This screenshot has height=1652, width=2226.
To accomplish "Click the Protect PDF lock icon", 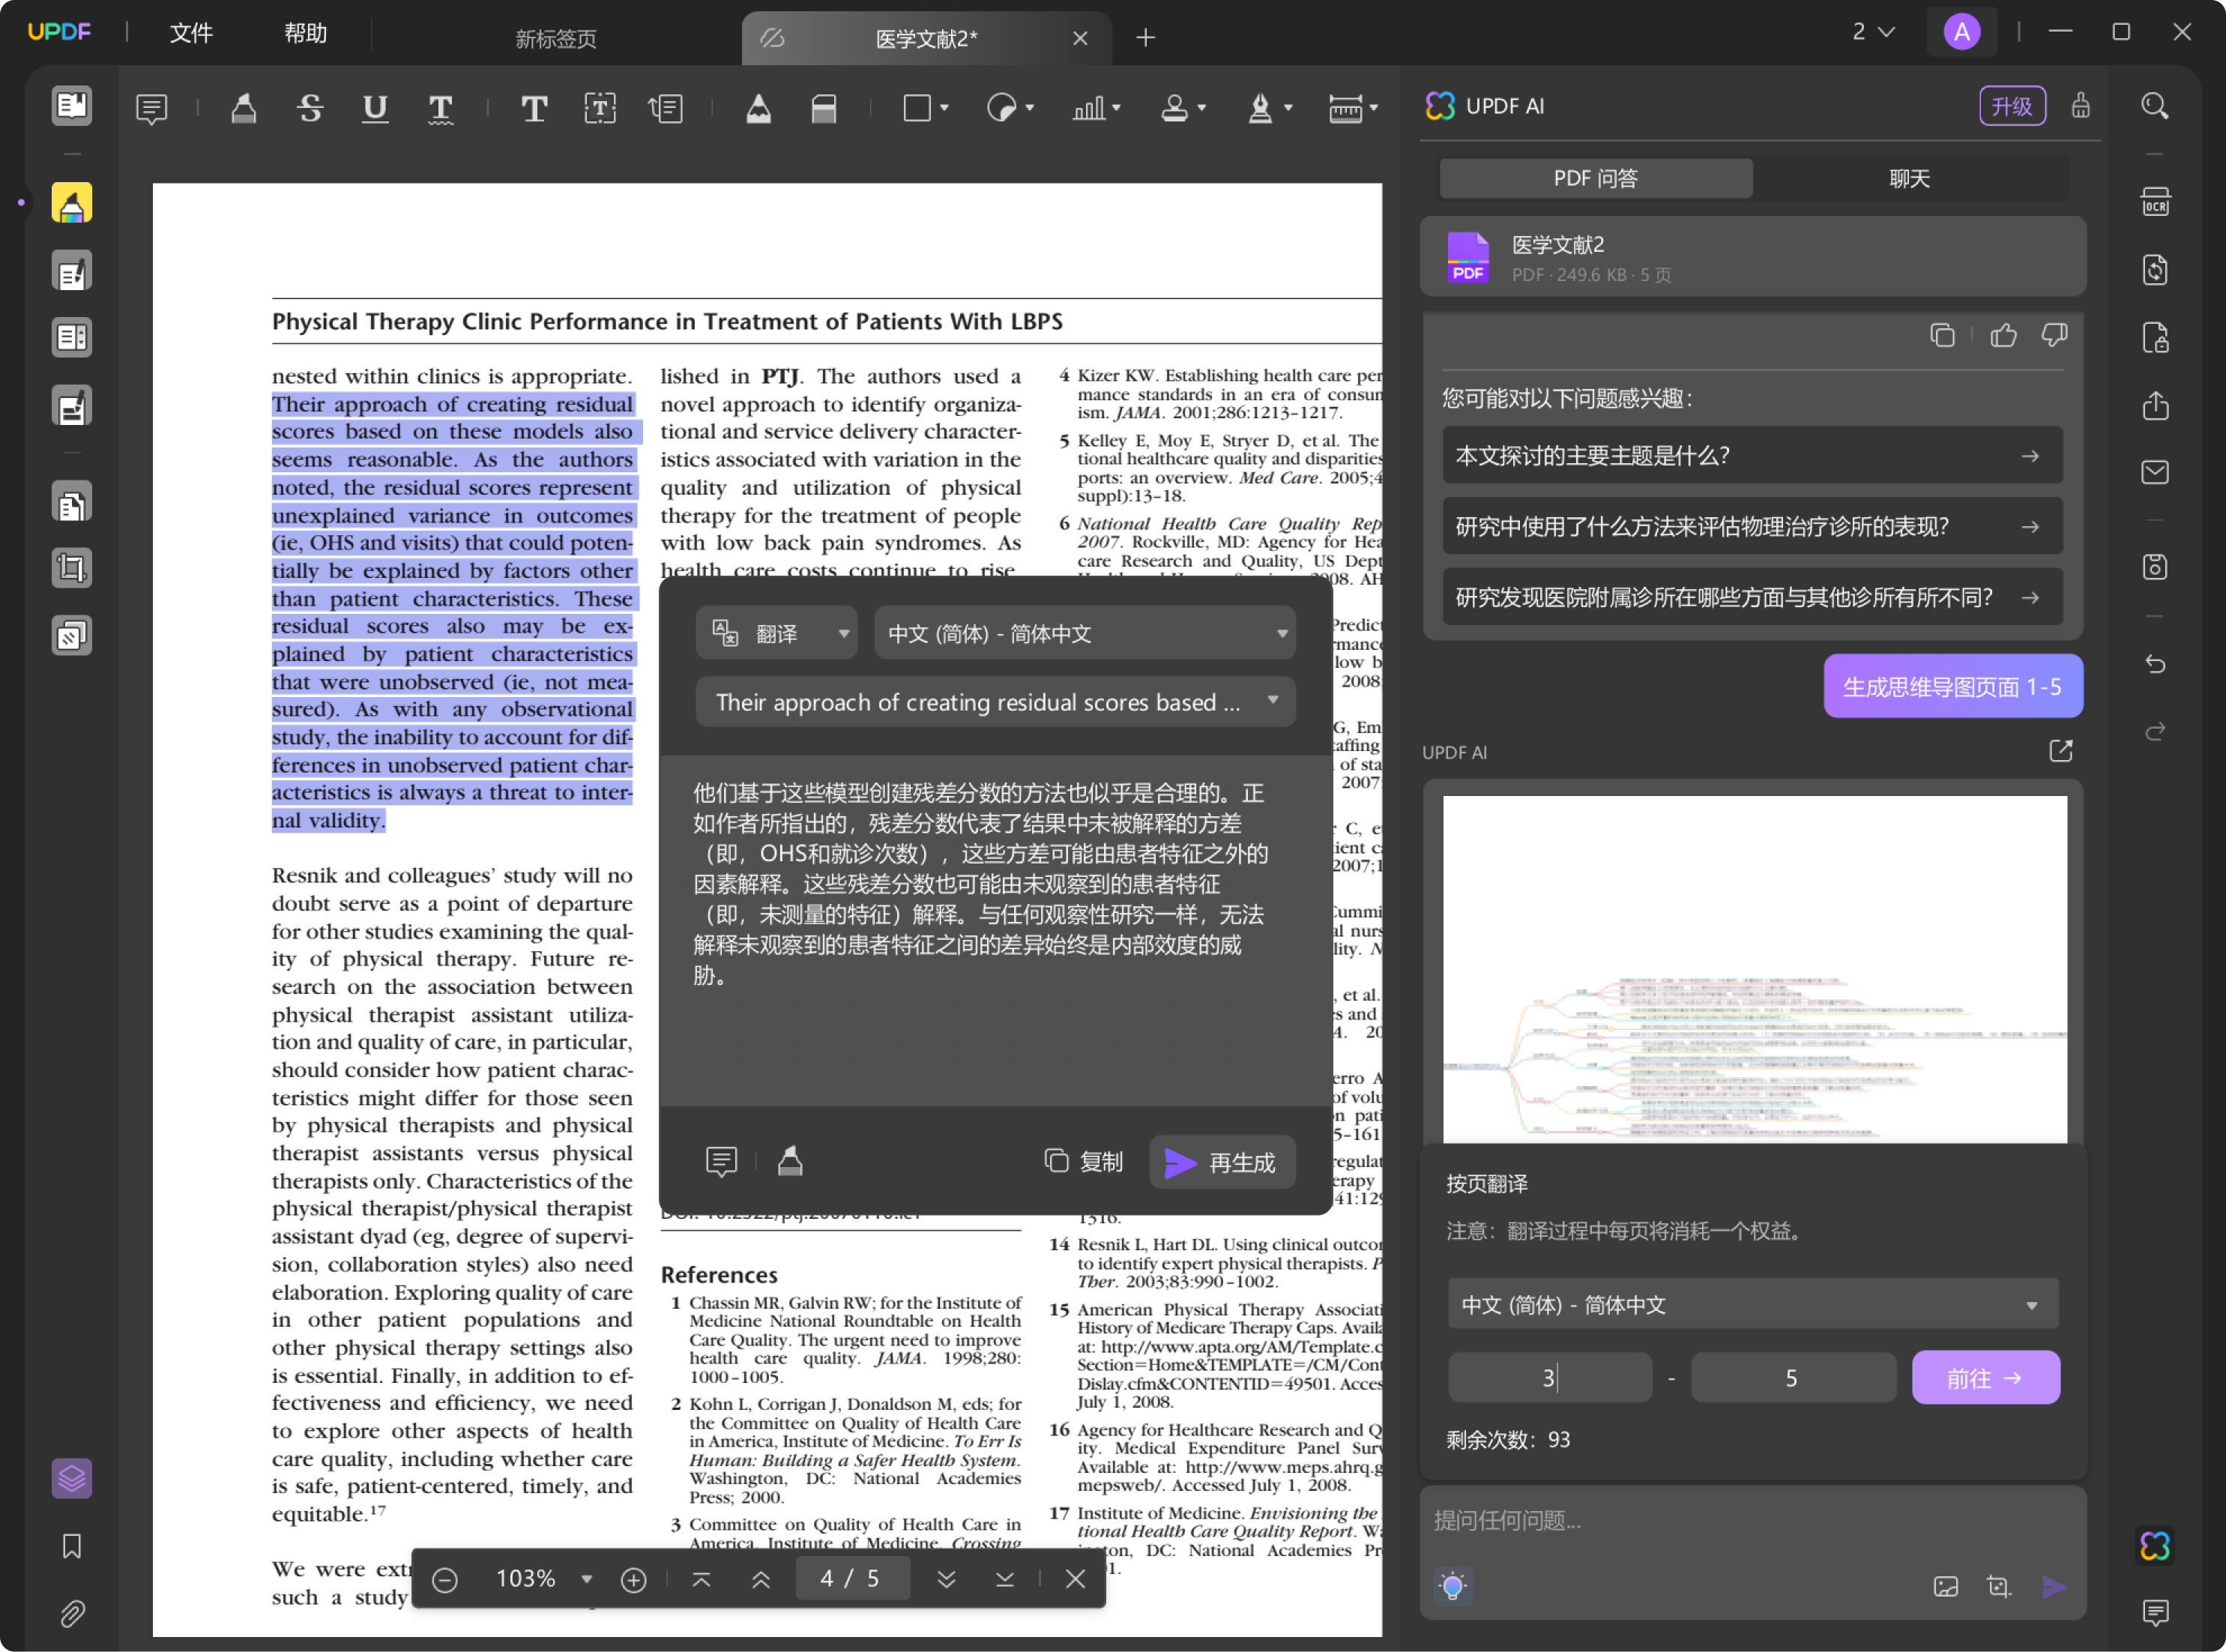I will click(x=2155, y=338).
